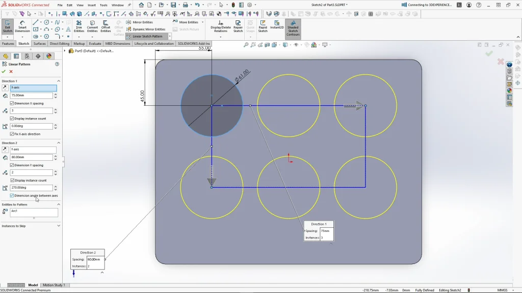Image resolution: width=522 pixels, height=293 pixels.
Task: Open the Linear Sketch Pattern dropdown arrow
Action: (170, 37)
